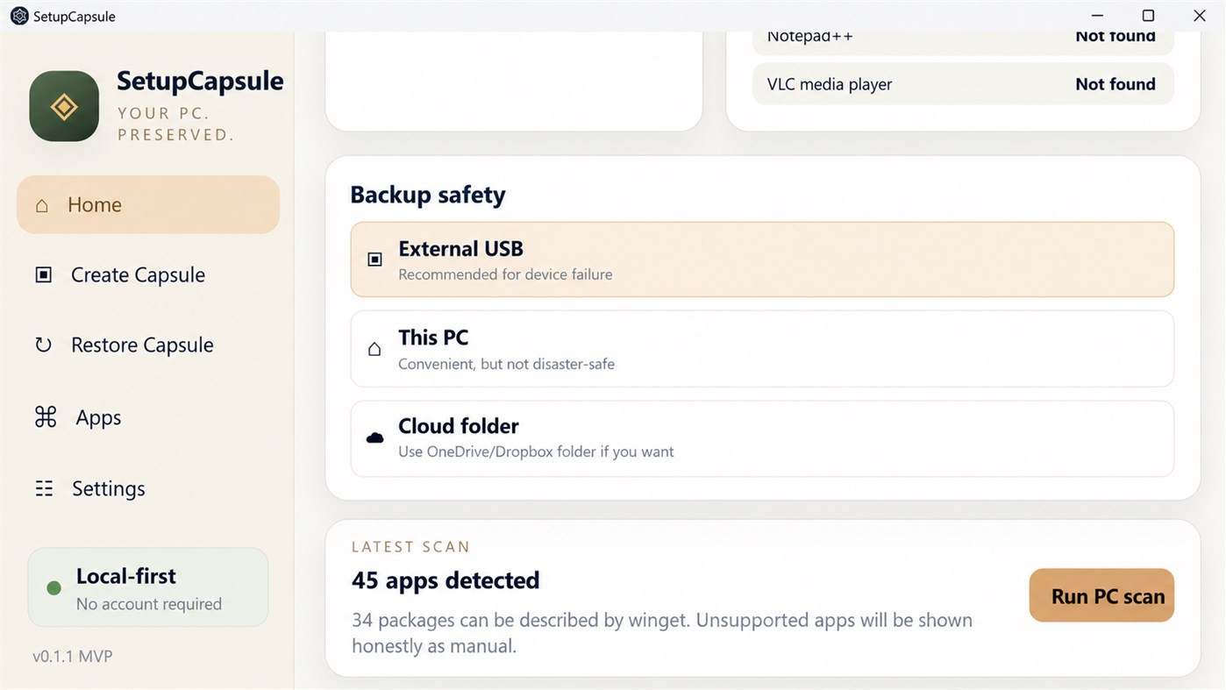Click the "YOUR PC. PRESERVED." tagline
Image resolution: width=1226 pixels, height=690 pixels.
coord(176,124)
